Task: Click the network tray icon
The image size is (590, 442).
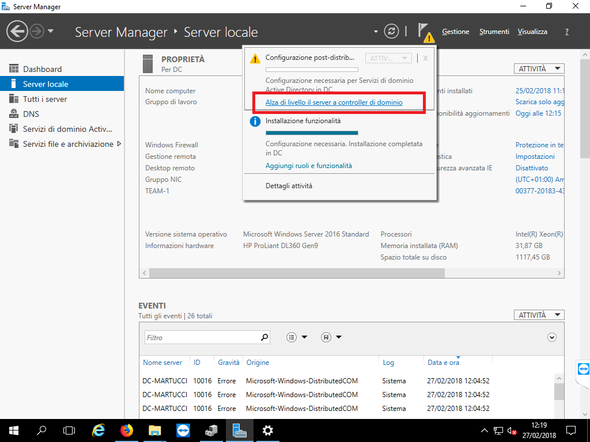Action: 498,430
